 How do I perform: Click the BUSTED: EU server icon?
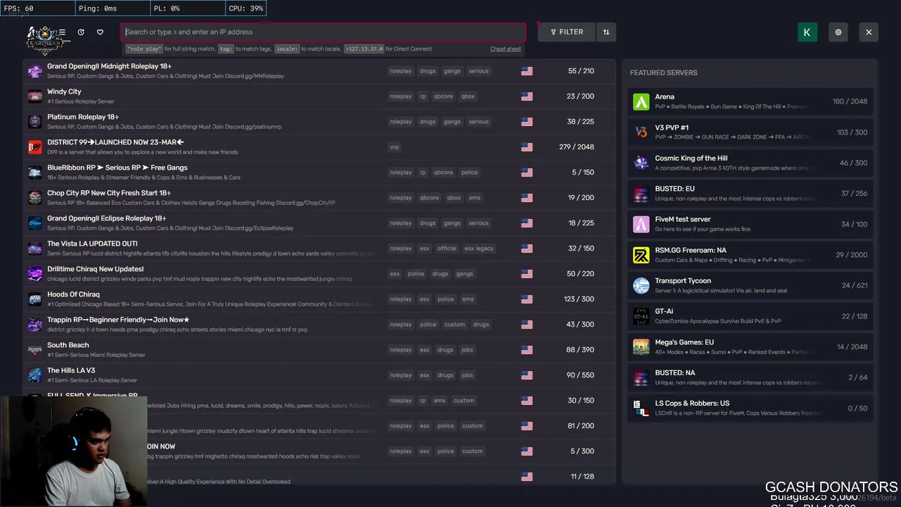(641, 194)
